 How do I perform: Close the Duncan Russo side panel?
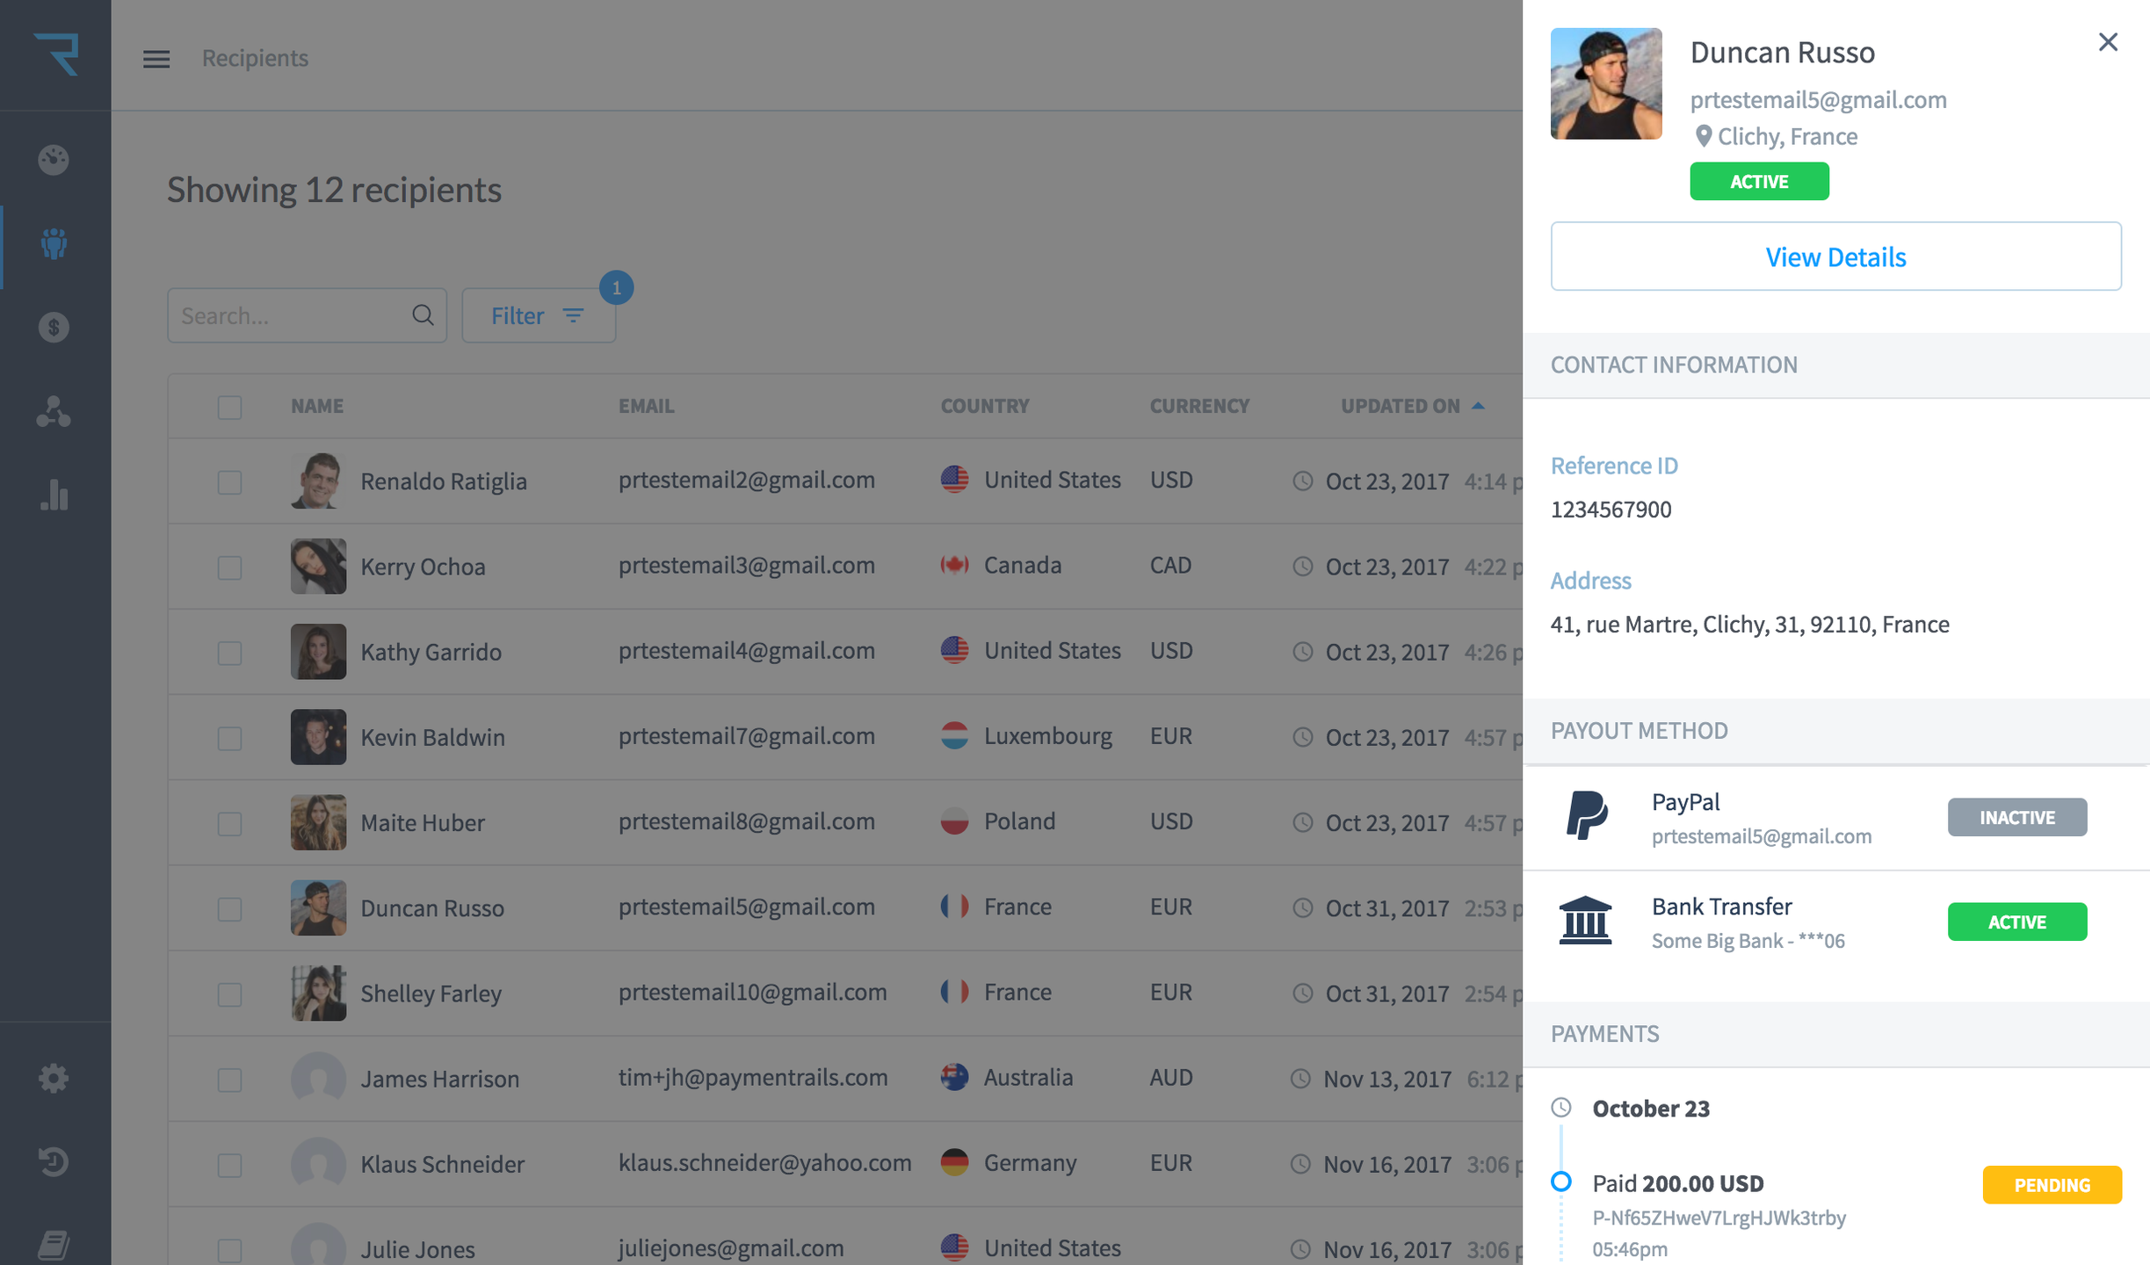(x=2107, y=42)
